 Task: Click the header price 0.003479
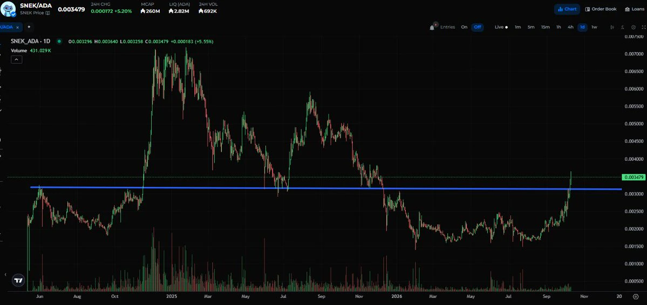(71, 10)
